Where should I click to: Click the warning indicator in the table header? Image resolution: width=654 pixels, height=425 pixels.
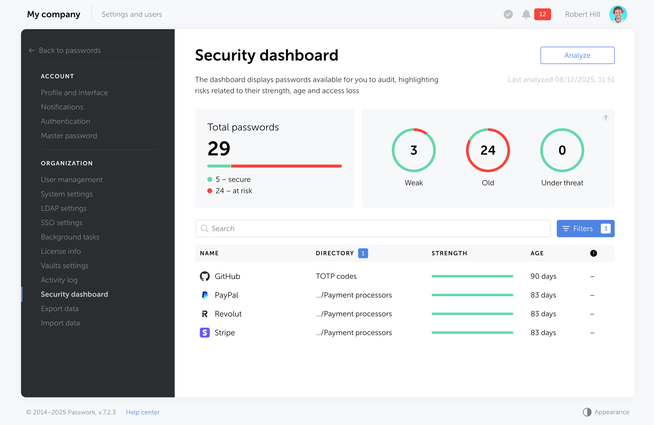[x=594, y=253]
